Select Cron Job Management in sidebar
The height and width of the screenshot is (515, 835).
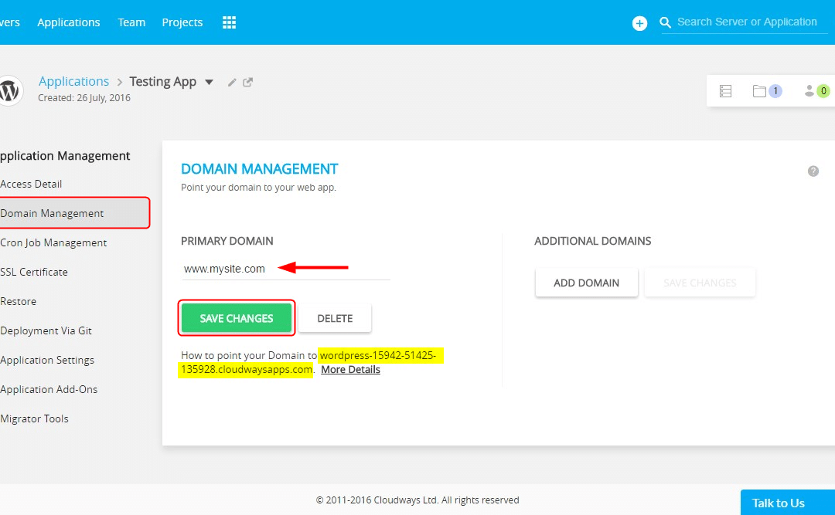53,242
